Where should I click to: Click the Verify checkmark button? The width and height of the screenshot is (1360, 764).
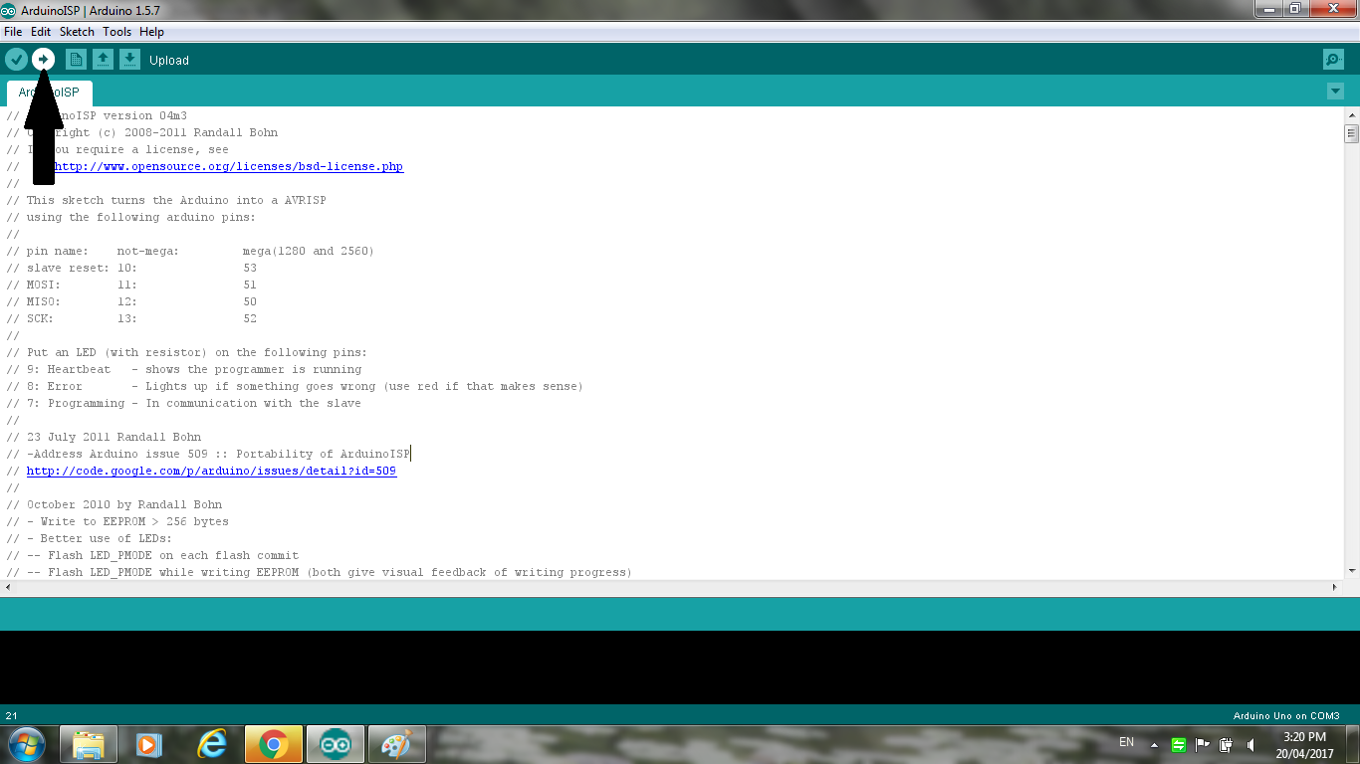pyautogui.click(x=16, y=60)
